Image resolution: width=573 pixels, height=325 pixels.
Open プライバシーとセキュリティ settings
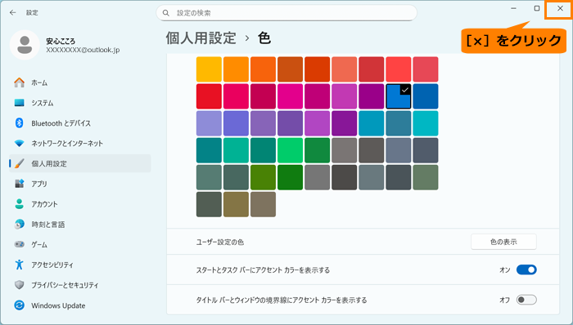pos(80,285)
